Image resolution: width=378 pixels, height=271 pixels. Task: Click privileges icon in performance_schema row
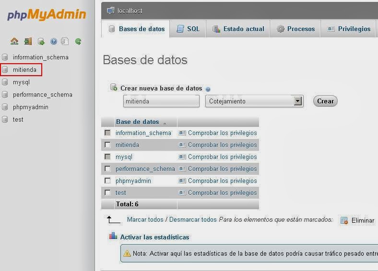[x=182, y=169]
